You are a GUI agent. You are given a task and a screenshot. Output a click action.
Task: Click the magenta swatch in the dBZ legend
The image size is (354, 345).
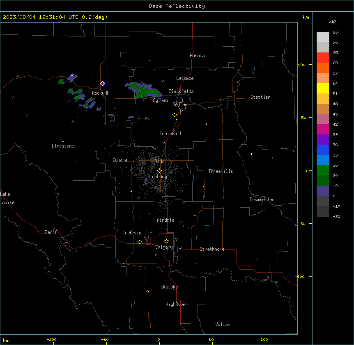[323, 129]
